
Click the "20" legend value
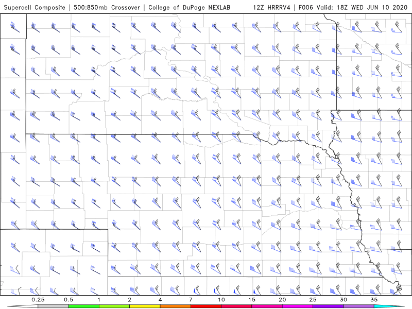point(282,300)
